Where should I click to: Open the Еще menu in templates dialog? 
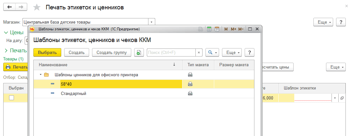point(232,53)
